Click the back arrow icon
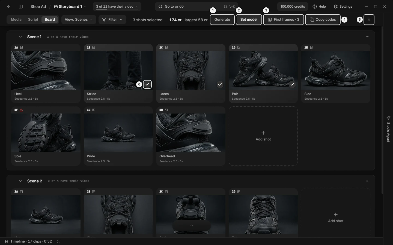This screenshot has height=245, width=393. click(x=9, y=7)
